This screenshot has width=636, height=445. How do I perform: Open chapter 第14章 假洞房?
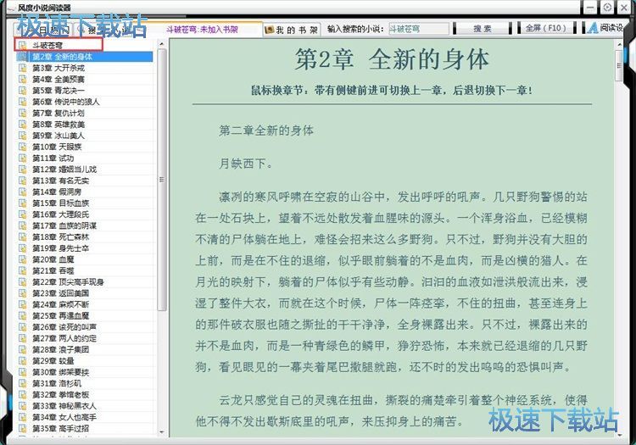tap(57, 192)
